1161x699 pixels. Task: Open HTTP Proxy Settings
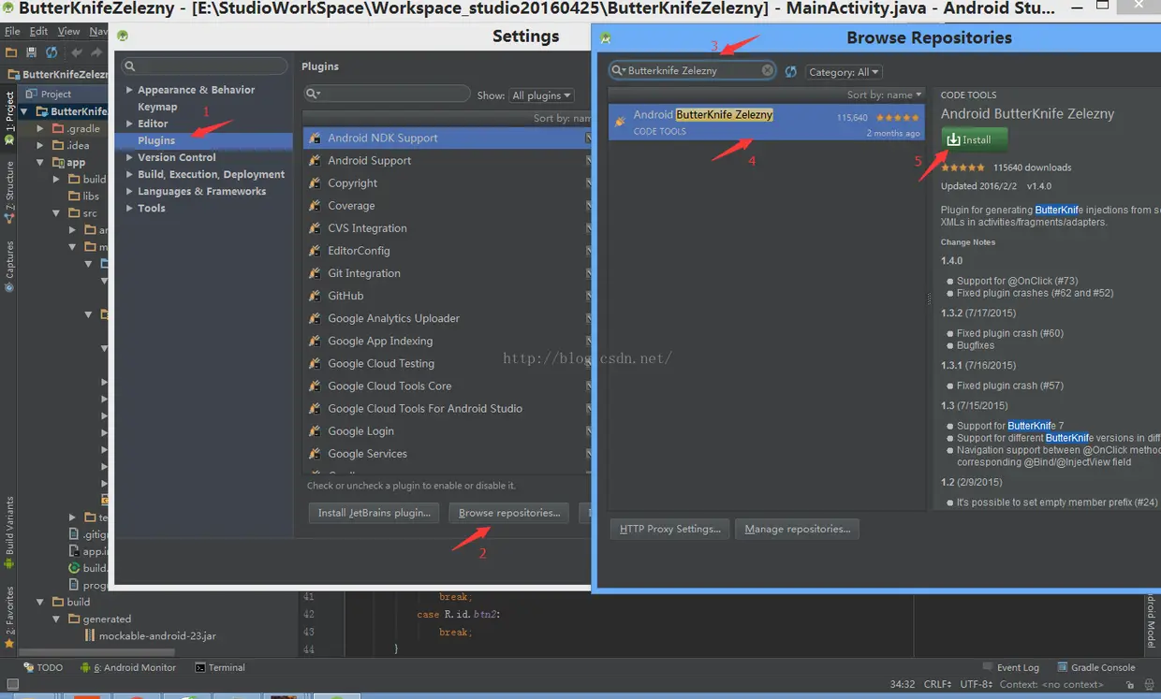[670, 529]
